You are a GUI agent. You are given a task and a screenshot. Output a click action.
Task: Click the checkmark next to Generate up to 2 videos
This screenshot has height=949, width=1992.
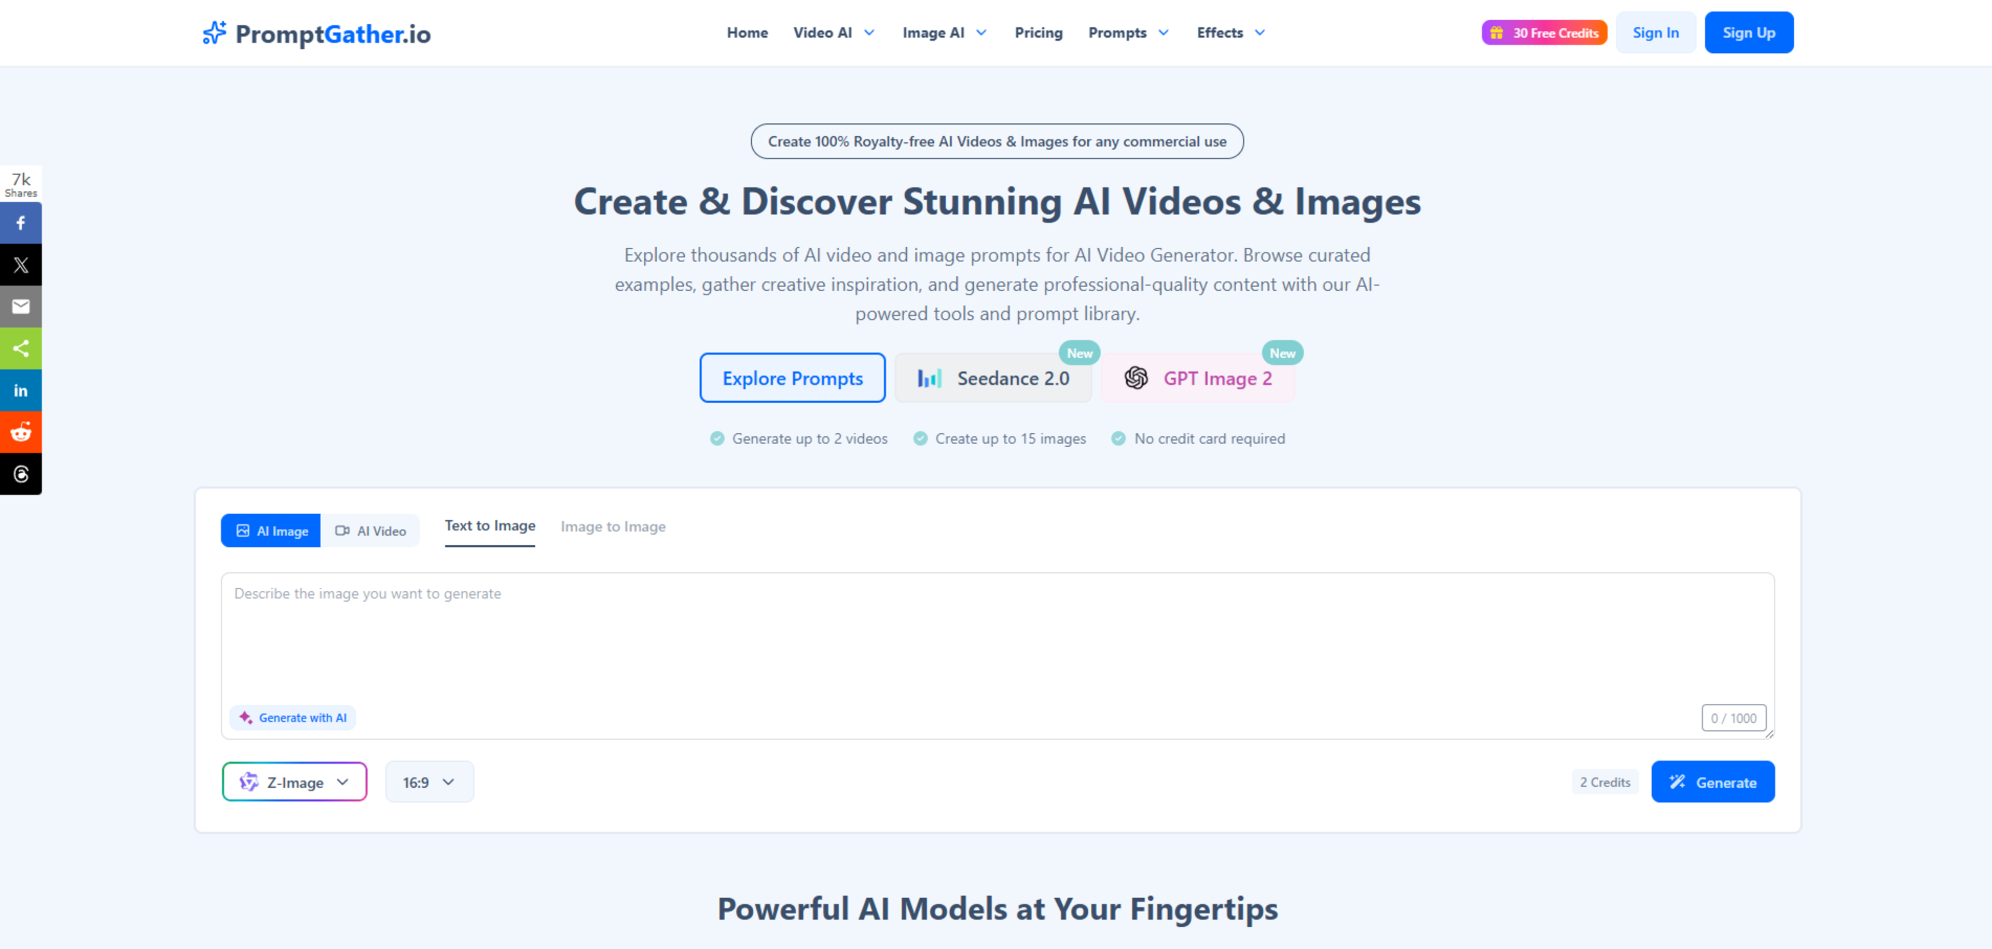(717, 438)
